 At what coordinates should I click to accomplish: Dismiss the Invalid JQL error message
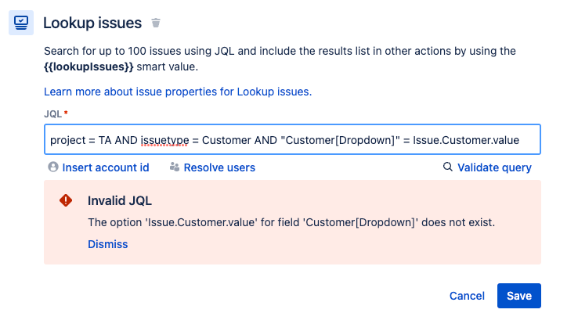[107, 244]
